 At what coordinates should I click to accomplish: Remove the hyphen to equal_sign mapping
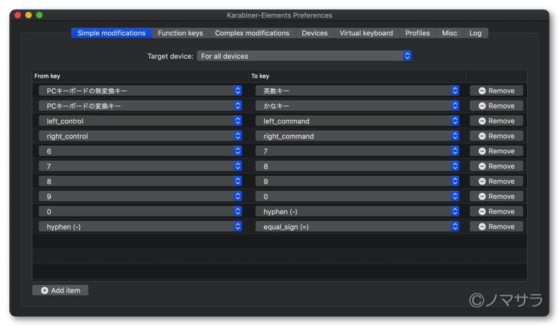point(496,227)
